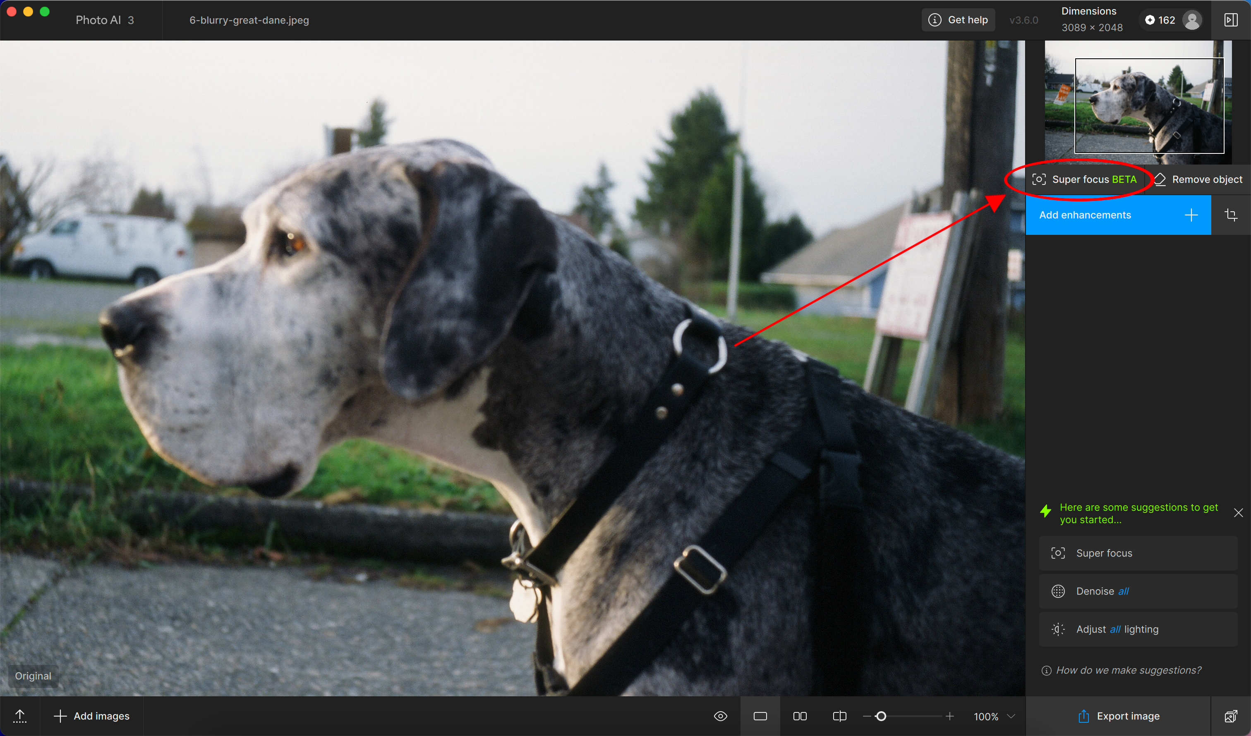Click the upload icon at bottom left
Screen dimensions: 1251x736
pos(20,716)
